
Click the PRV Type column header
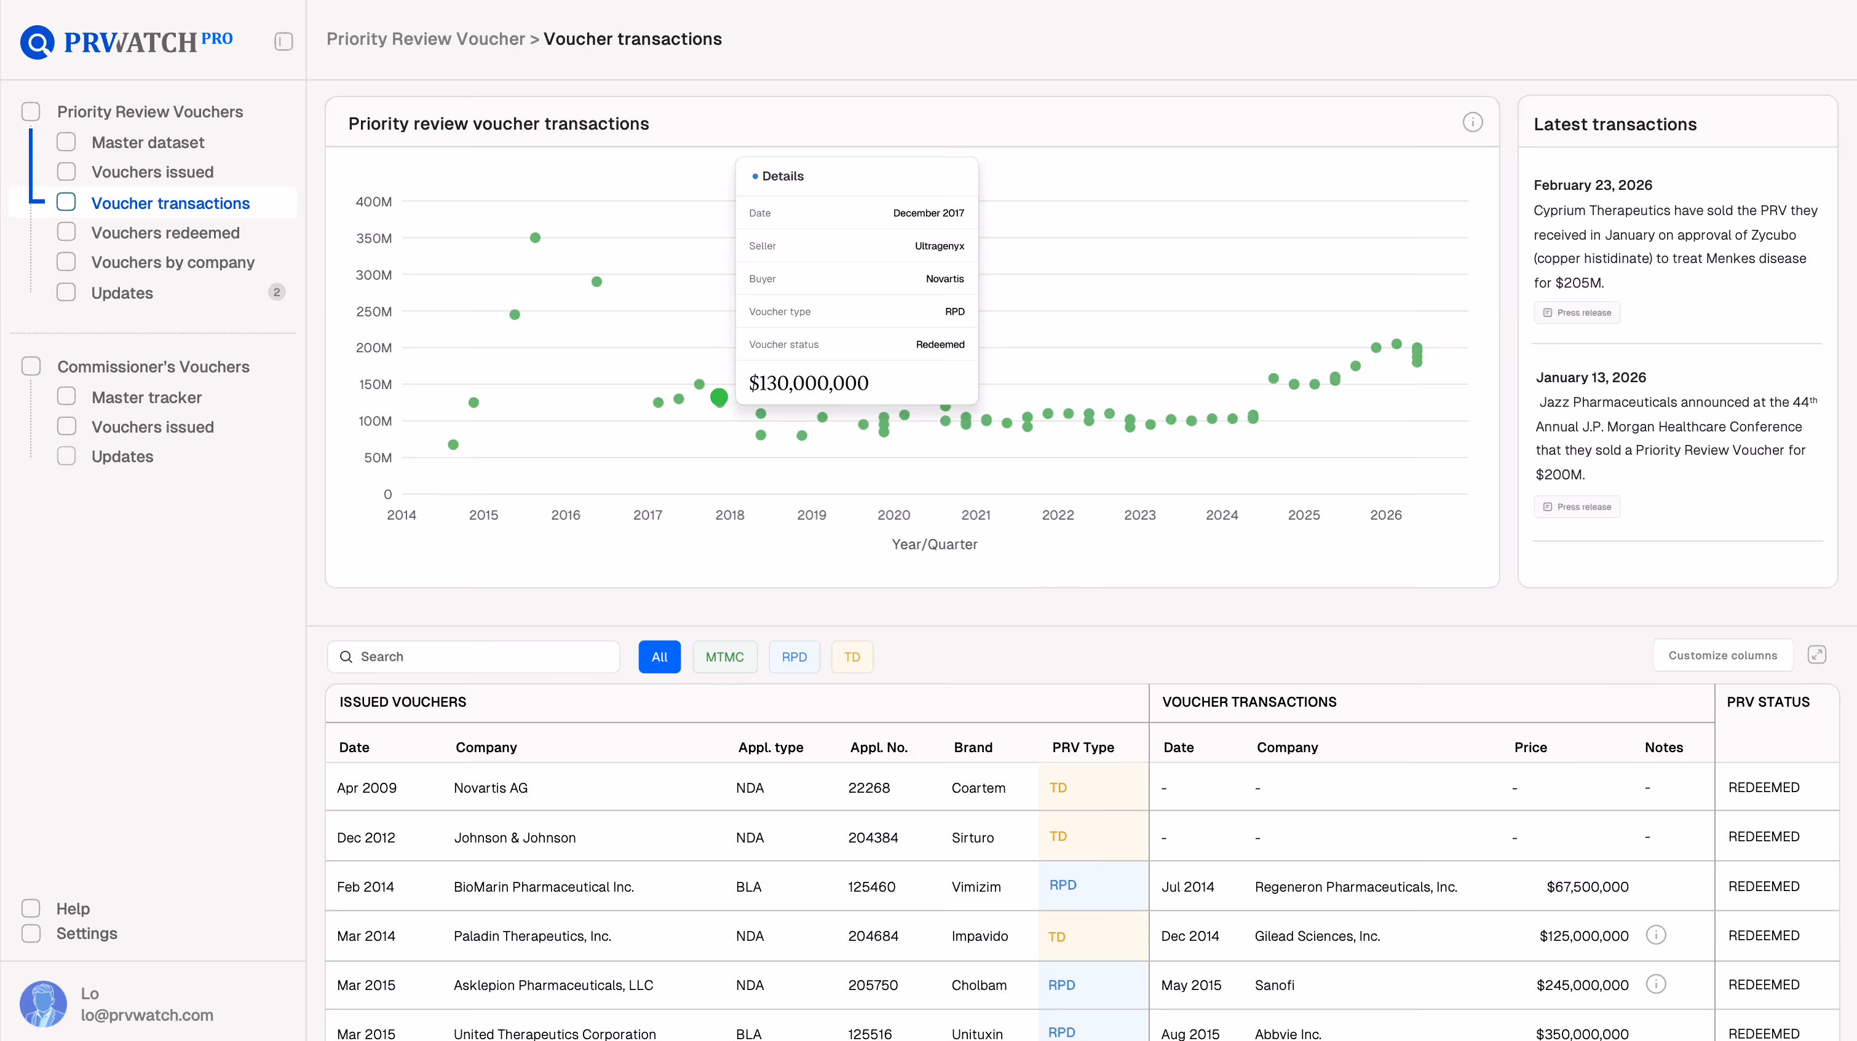click(1083, 747)
